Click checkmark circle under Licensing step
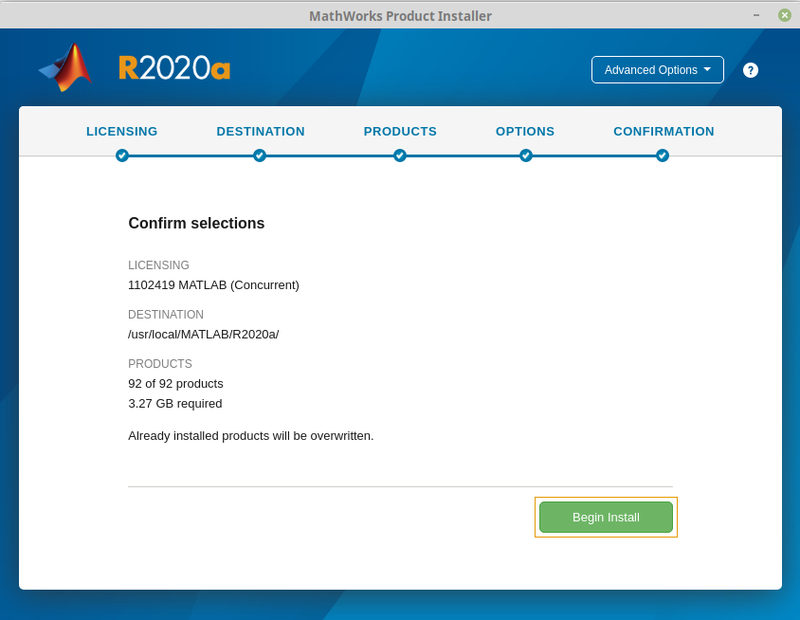 (122, 155)
